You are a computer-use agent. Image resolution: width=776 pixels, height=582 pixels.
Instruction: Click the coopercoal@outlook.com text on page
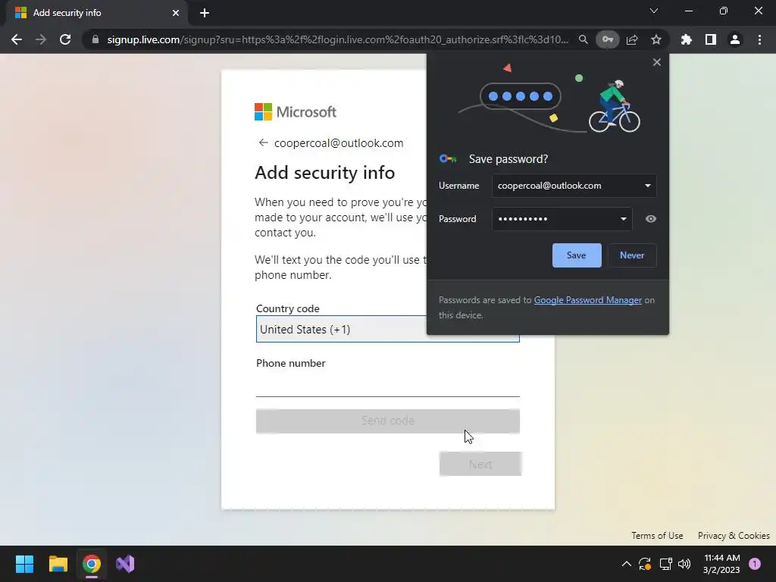click(339, 143)
